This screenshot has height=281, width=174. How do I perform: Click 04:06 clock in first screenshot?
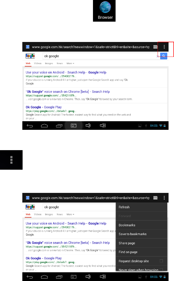154,126
